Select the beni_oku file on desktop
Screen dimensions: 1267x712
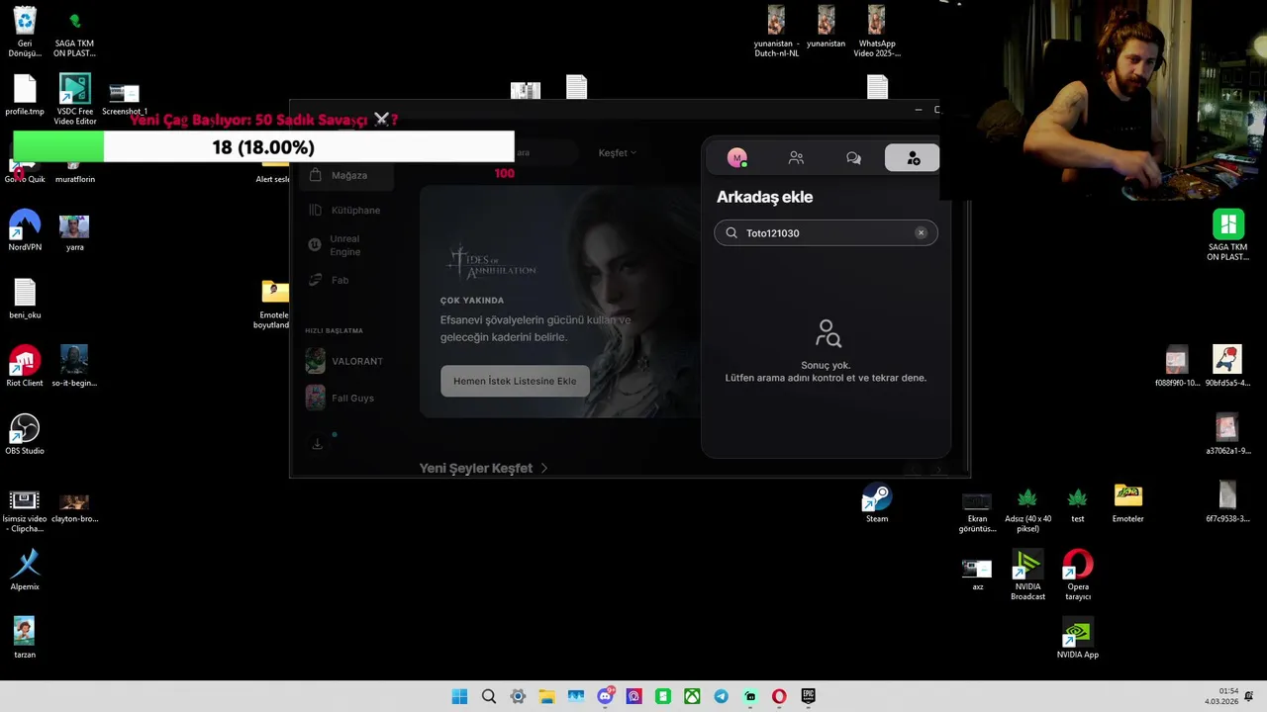[25, 299]
